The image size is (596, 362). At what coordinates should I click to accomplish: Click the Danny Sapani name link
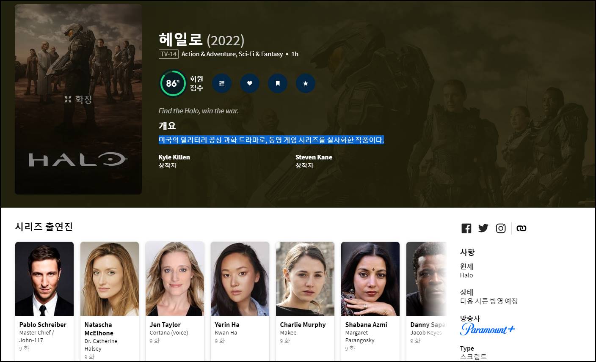click(428, 324)
